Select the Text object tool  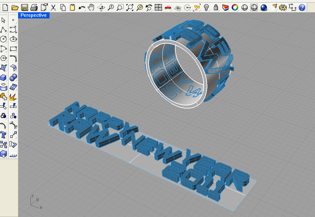tap(3, 135)
